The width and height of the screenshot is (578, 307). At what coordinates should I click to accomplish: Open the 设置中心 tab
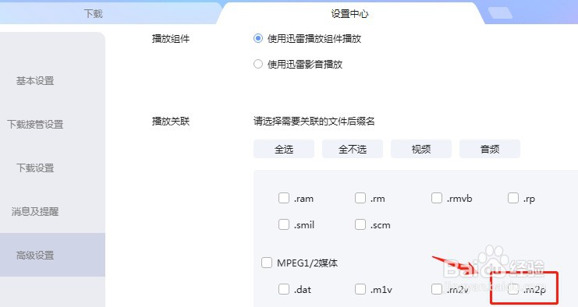(349, 13)
